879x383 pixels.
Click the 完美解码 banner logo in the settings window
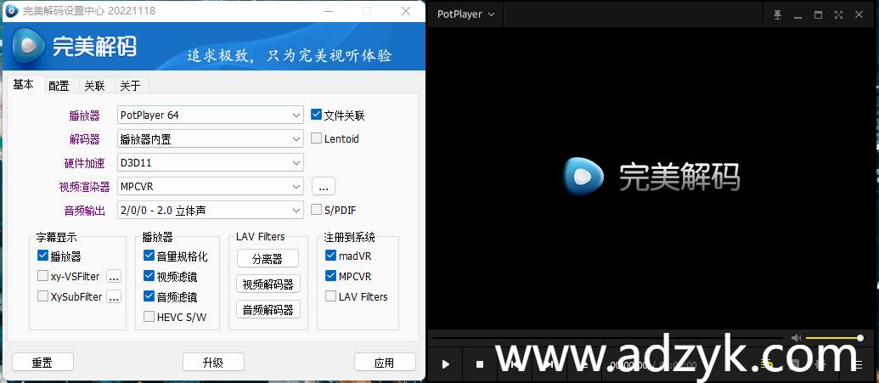click(x=74, y=46)
